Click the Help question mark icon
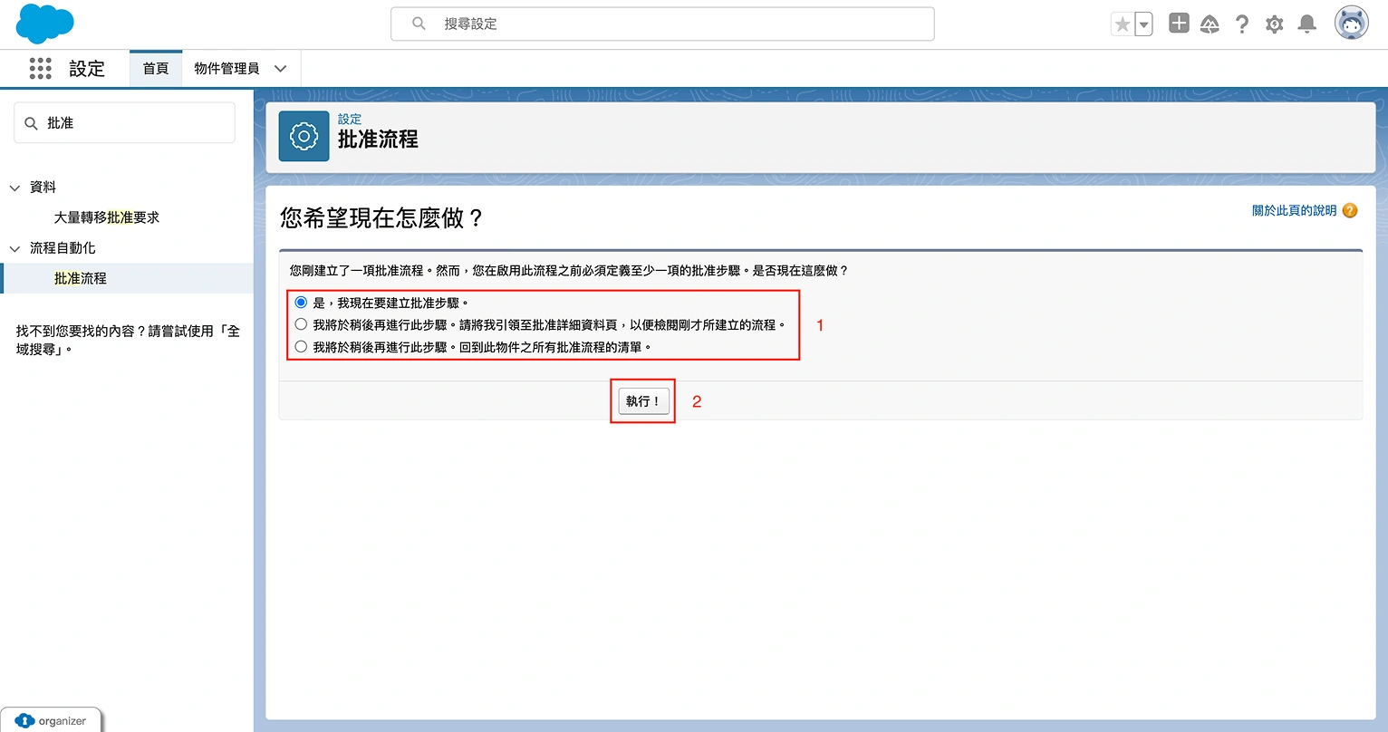Screen dimensions: 1388x732 (1242, 24)
